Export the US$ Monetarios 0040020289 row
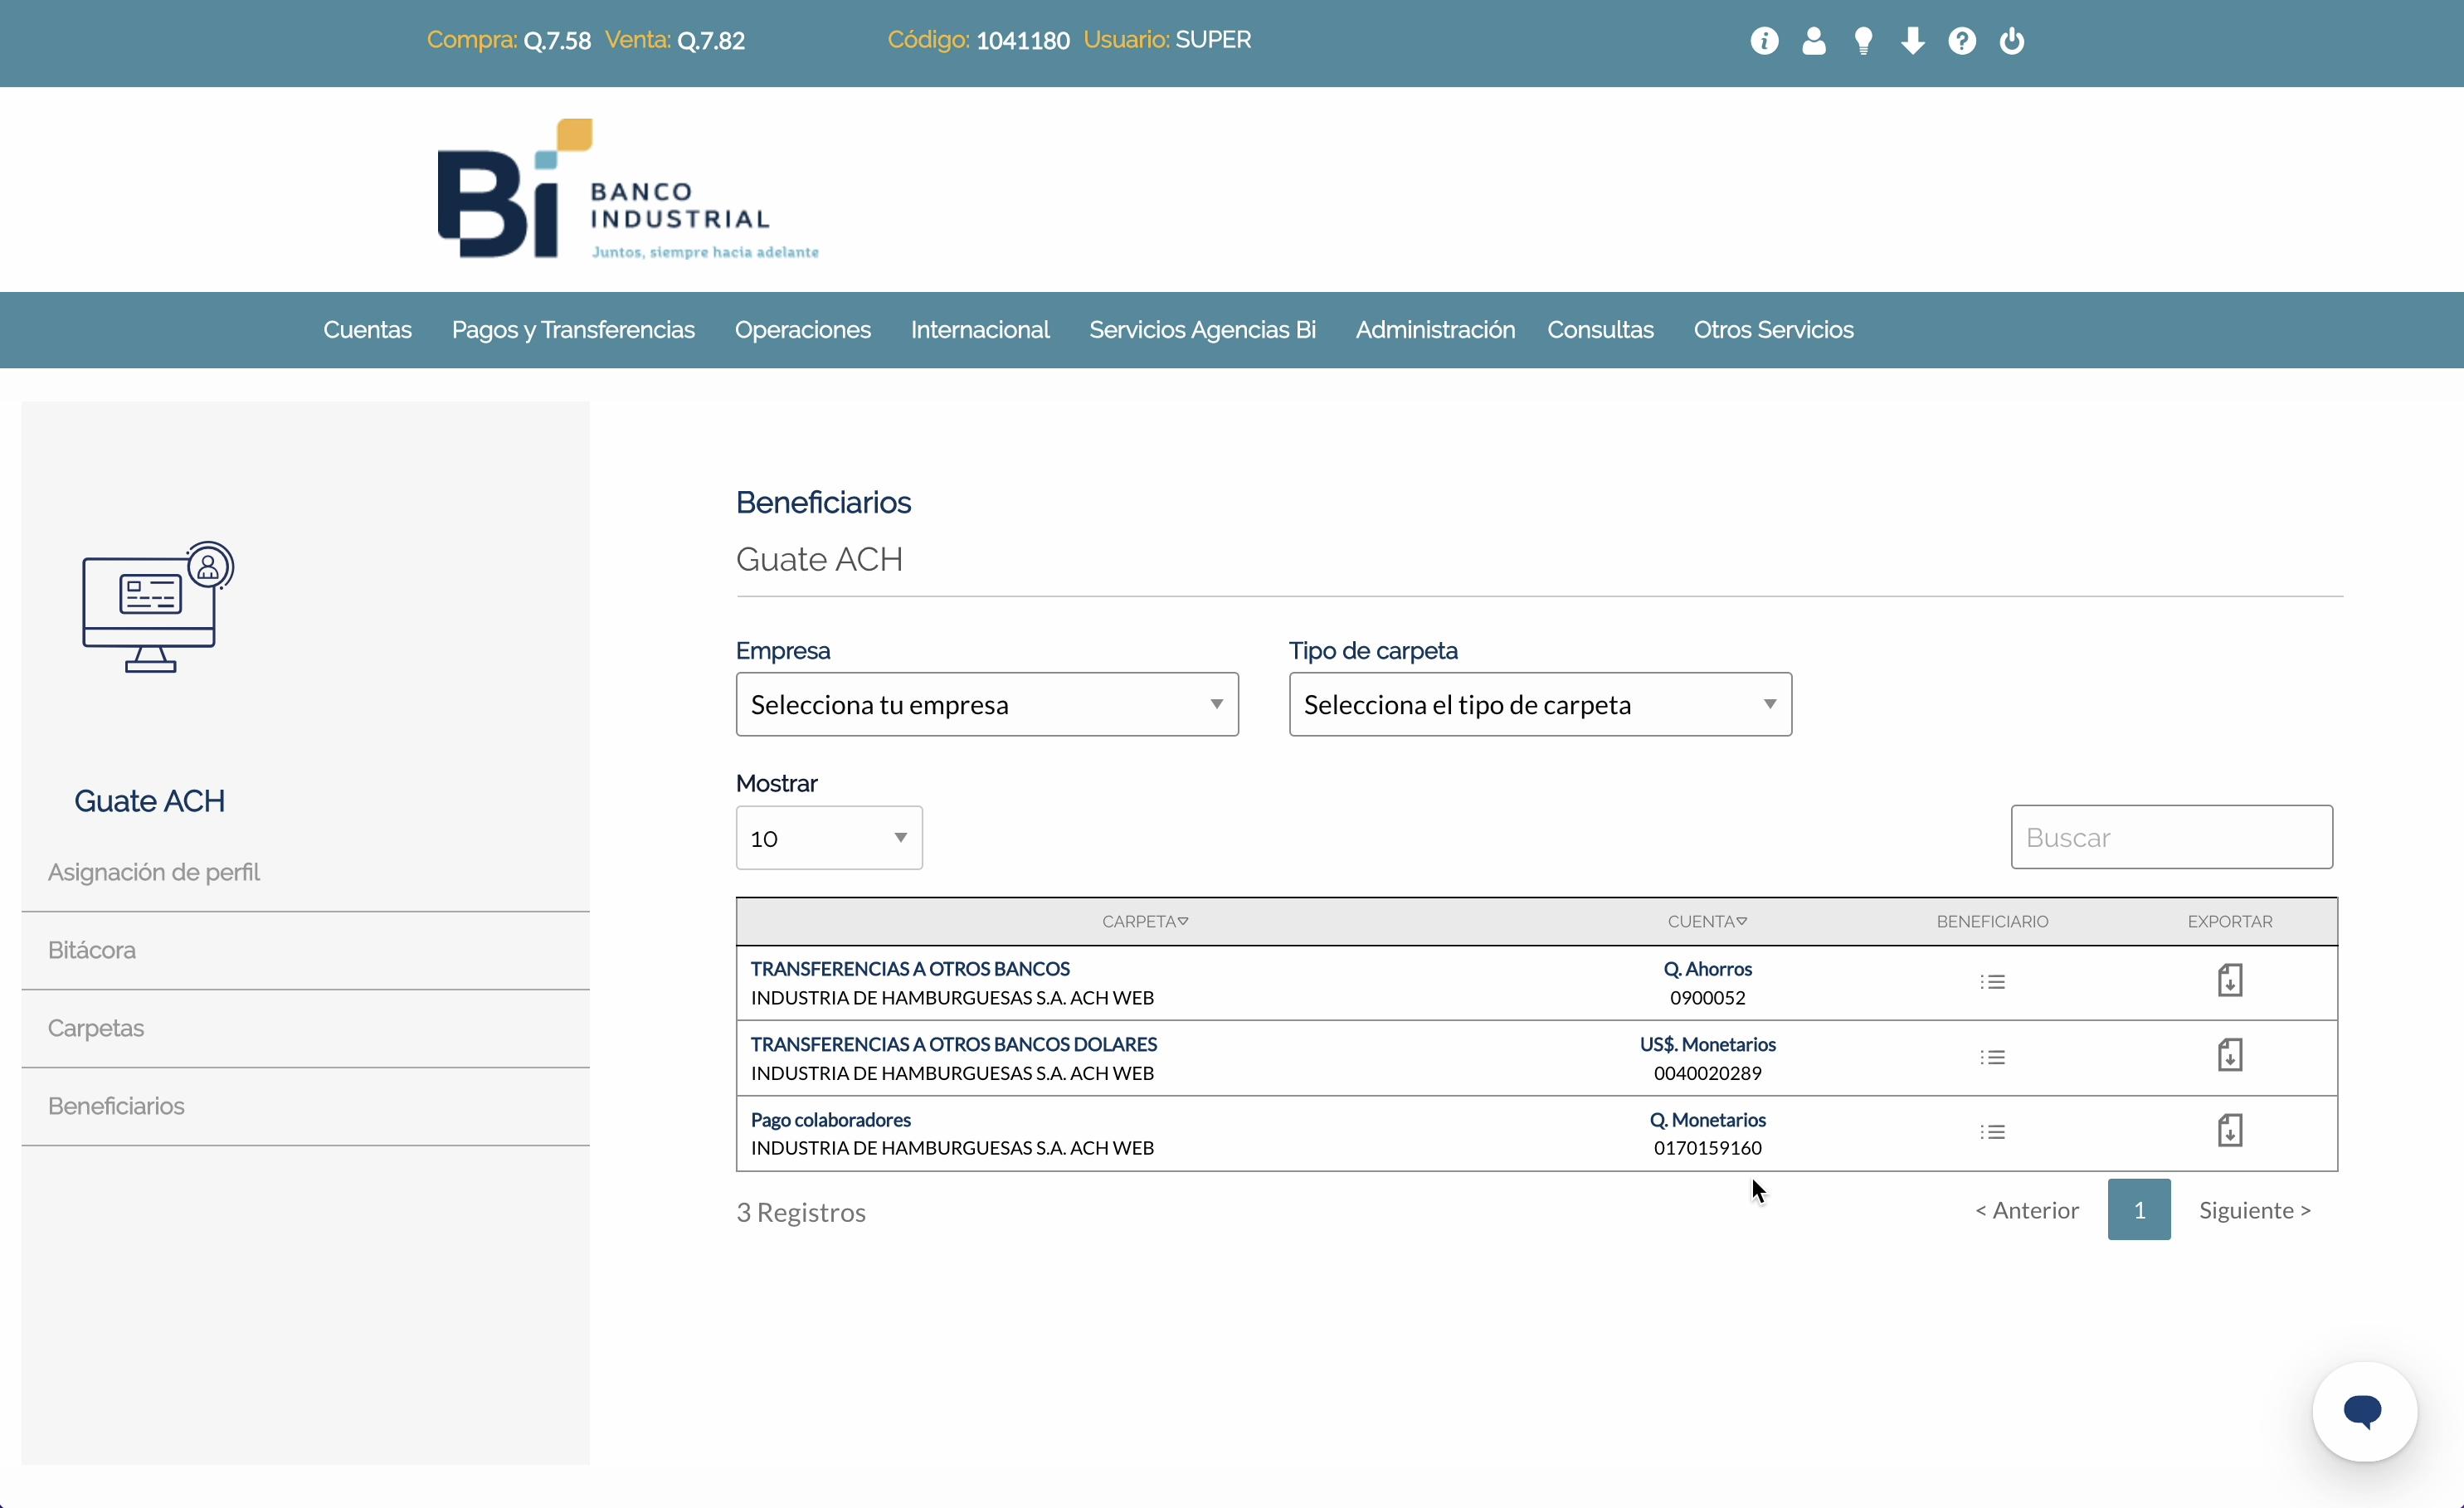The width and height of the screenshot is (2464, 1508). (x=2229, y=1056)
